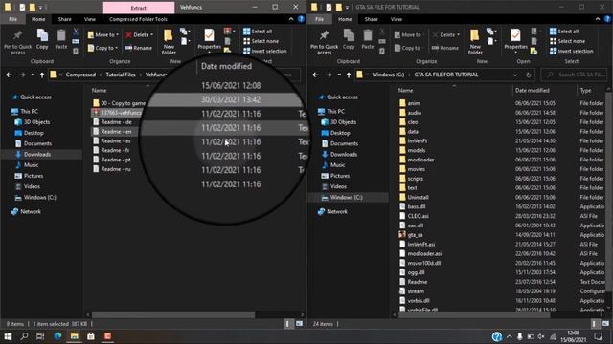
Task: Select 'Readme - en' file
Action: coord(112,132)
